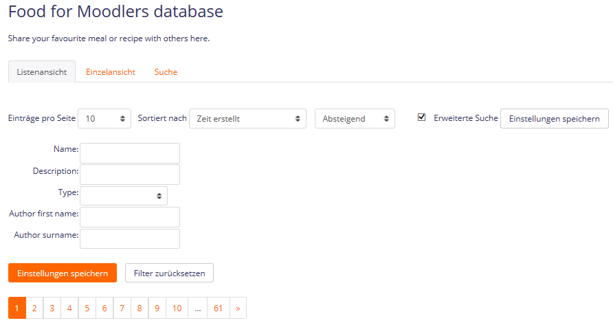
Task: Go to page 2
Action: click(x=34, y=309)
